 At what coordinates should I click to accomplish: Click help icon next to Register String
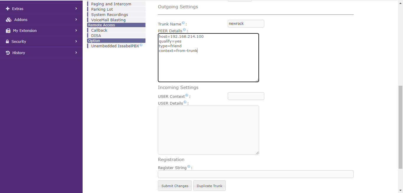click(x=189, y=166)
